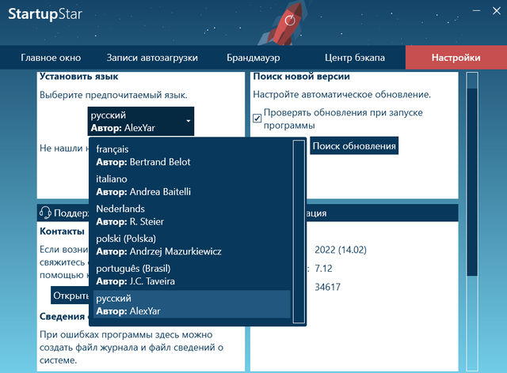The image size is (507, 373).
Task: Click the language list scrollbar
Action: coord(299,229)
